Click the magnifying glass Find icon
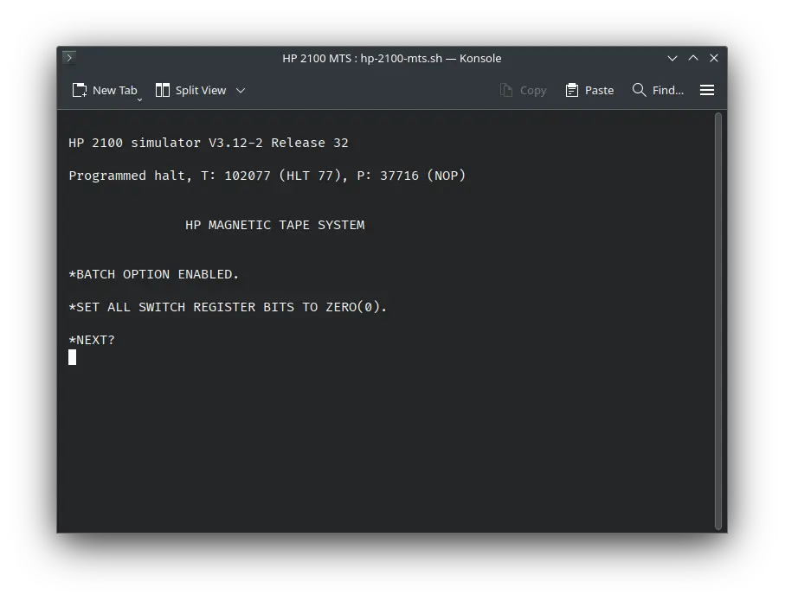Image resolution: width=785 pixels, height=601 pixels. coord(639,89)
